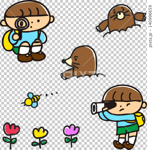Click the red tulip flower

click(x=11, y=128)
